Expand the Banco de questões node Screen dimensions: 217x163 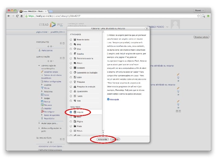pyautogui.click(x=42, y=115)
